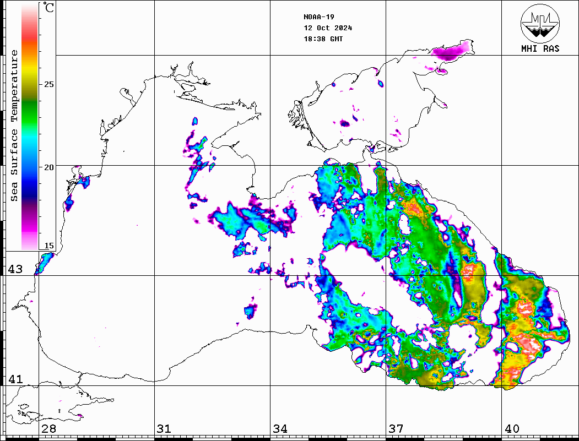Click the '°C' unit label
This screenshot has width=579, height=441.
point(48,7)
